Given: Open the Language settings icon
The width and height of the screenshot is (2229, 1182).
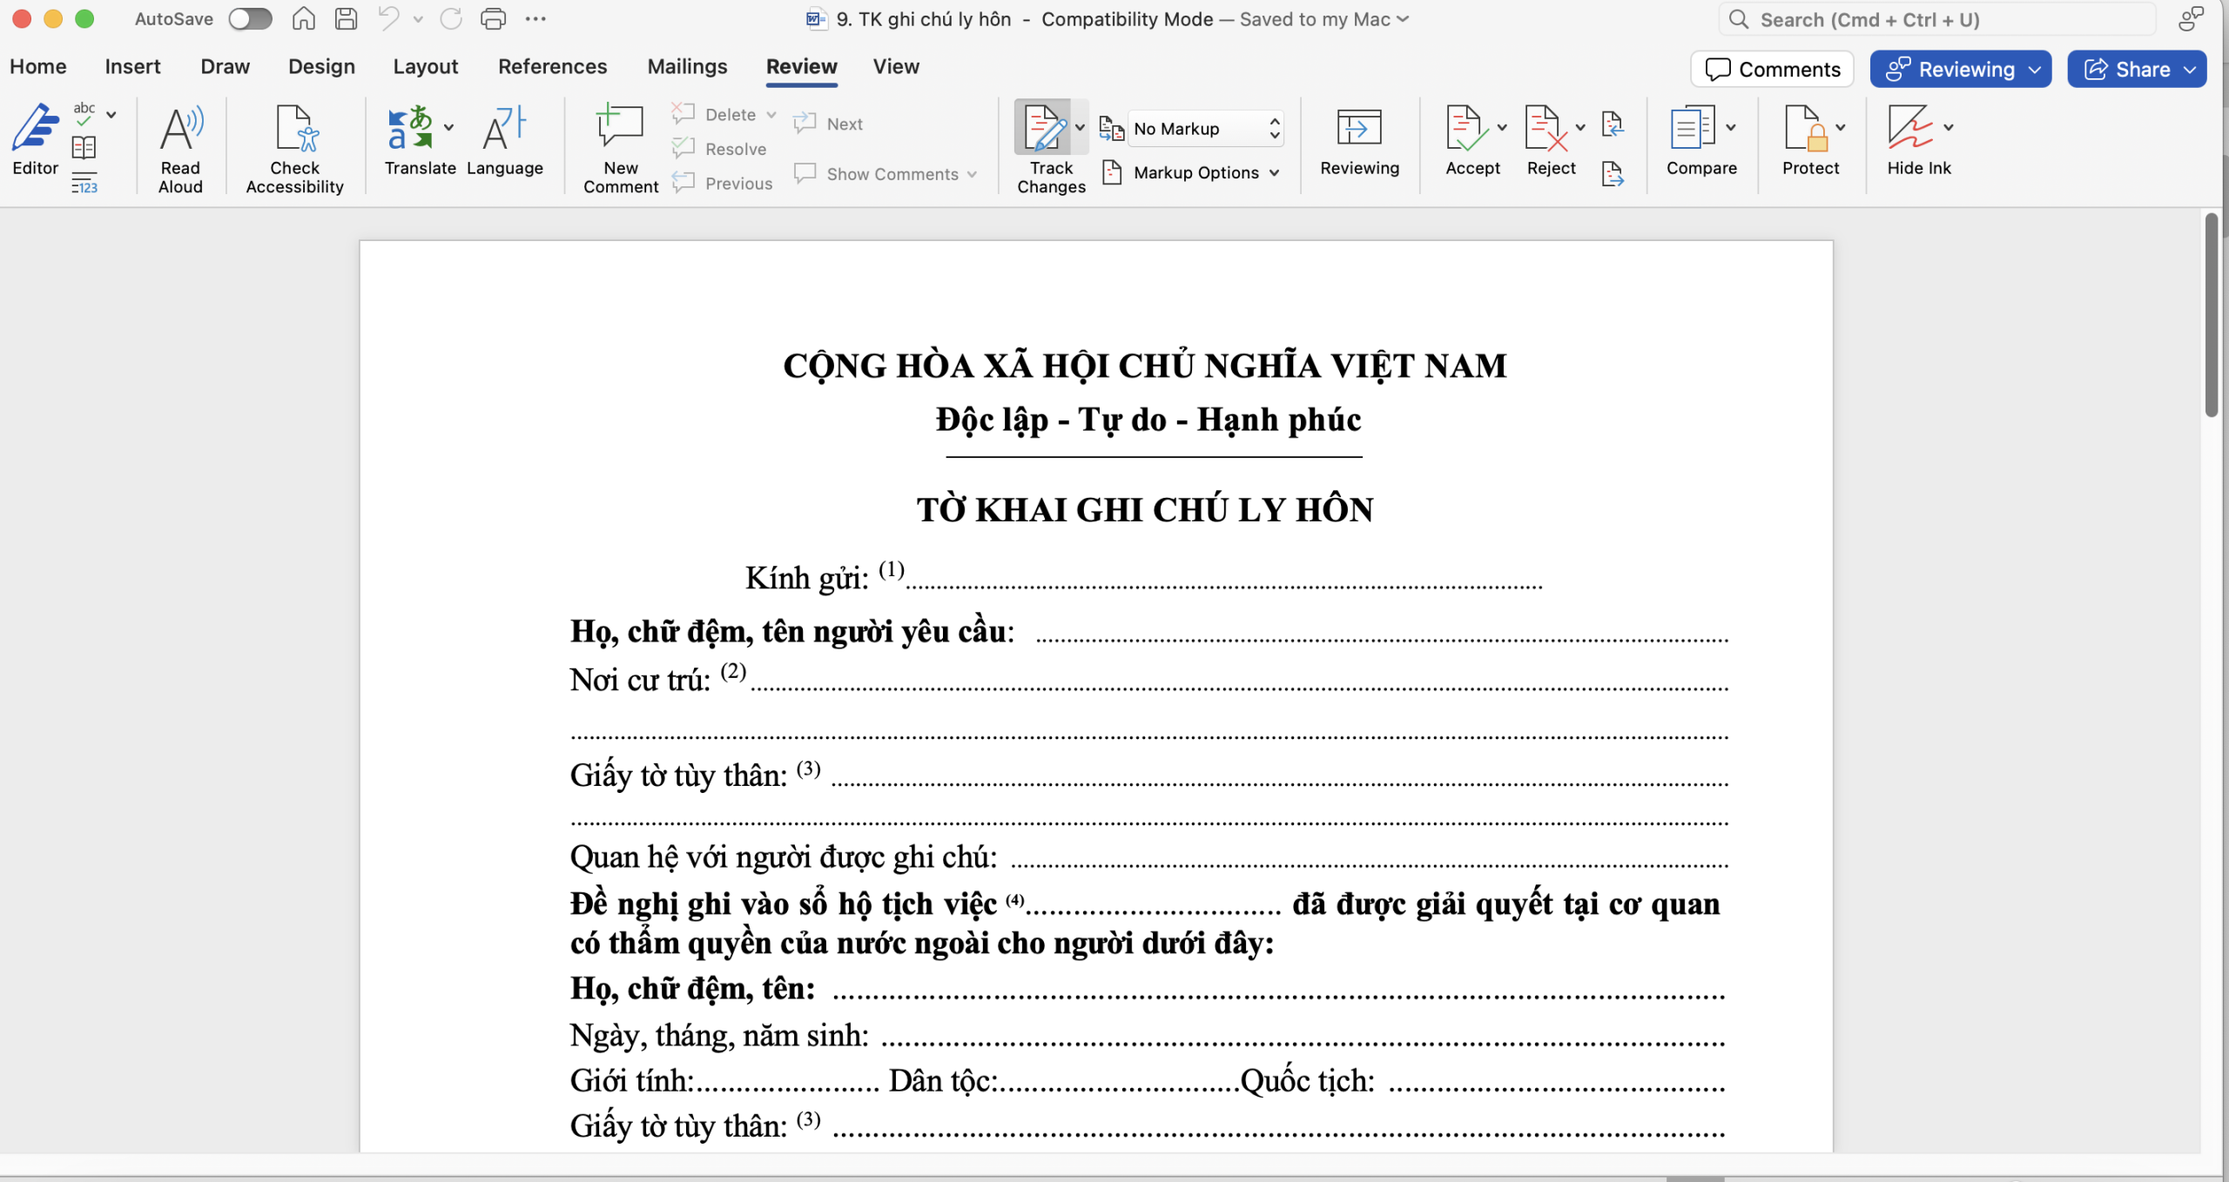Looking at the screenshot, I should point(505,139).
